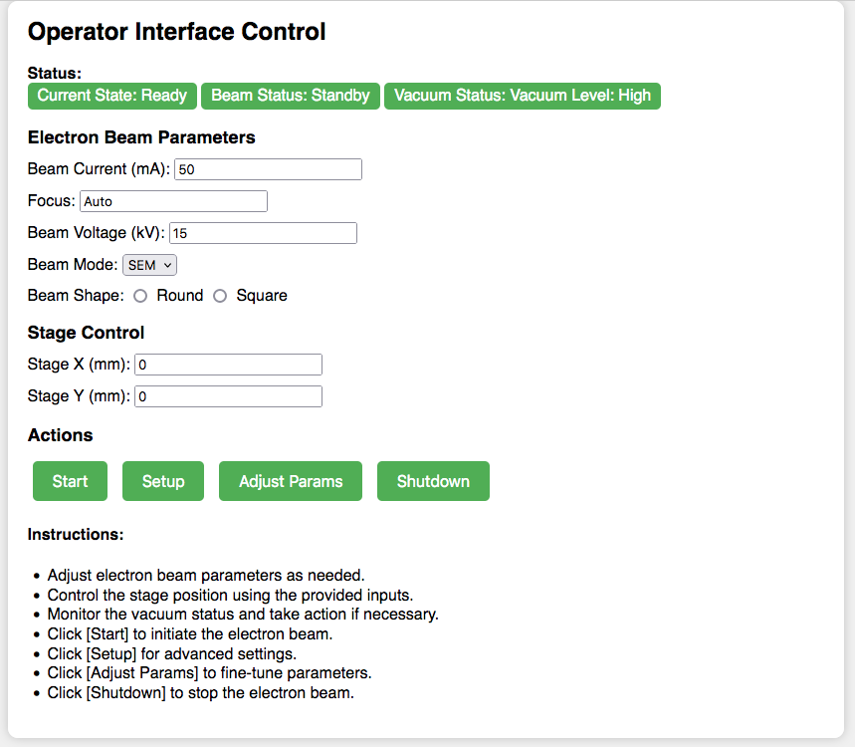
Task: Click the Vacuum Status indicator badge
Action: tap(523, 96)
